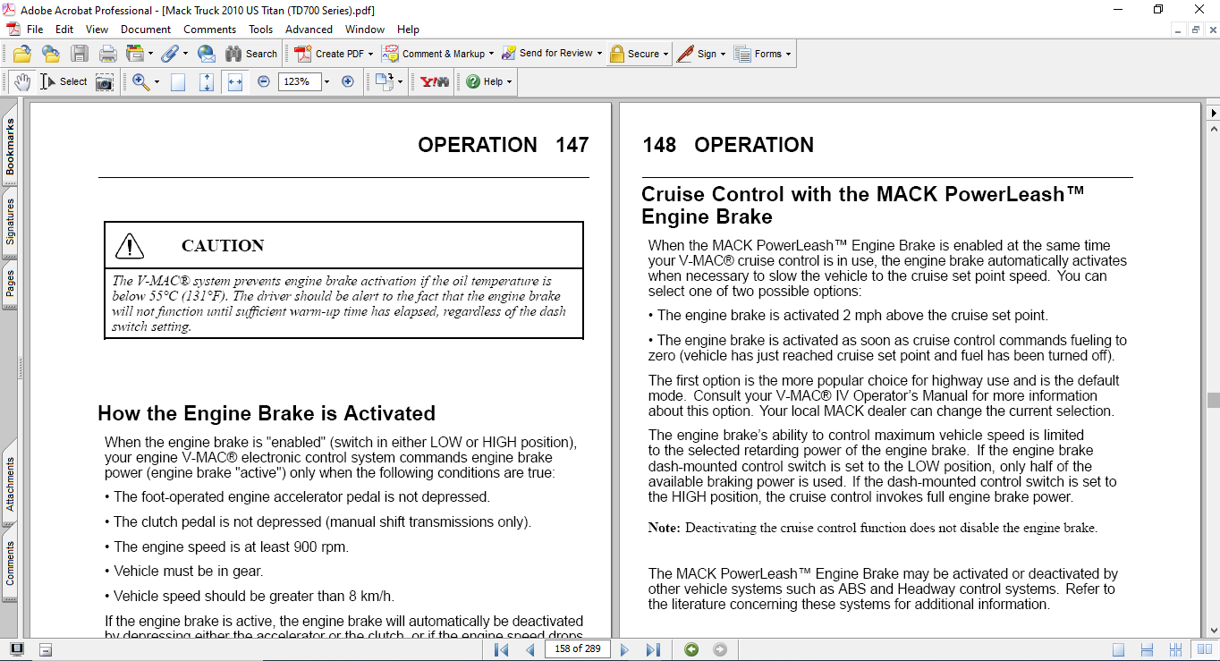Screen dimensions: 1220x661
Task: Set Fit Page view
Action: (207, 81)
